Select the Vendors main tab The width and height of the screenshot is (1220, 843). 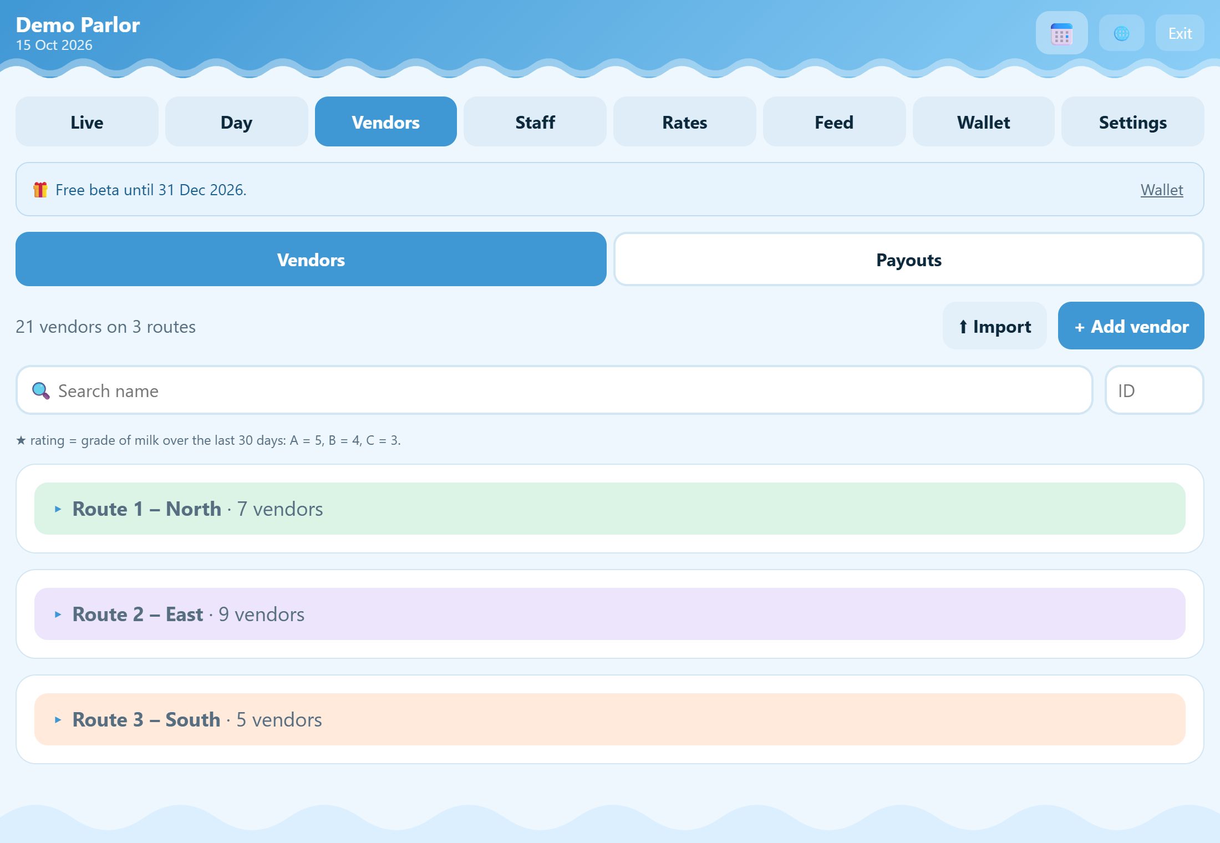tap(386, 121)
